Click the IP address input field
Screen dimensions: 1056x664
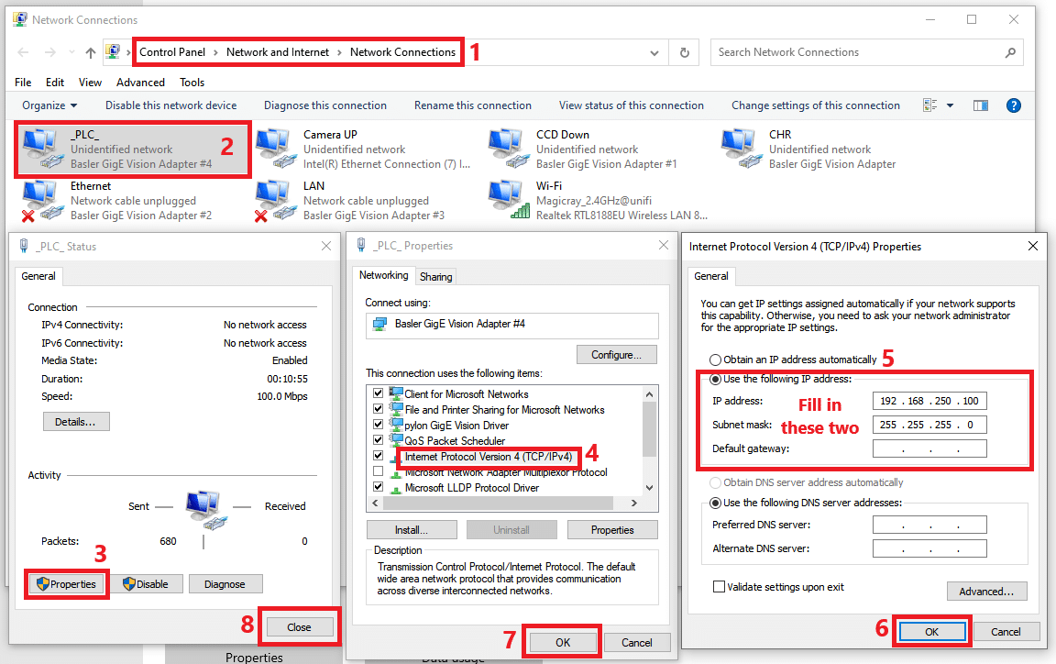point(929,401)
